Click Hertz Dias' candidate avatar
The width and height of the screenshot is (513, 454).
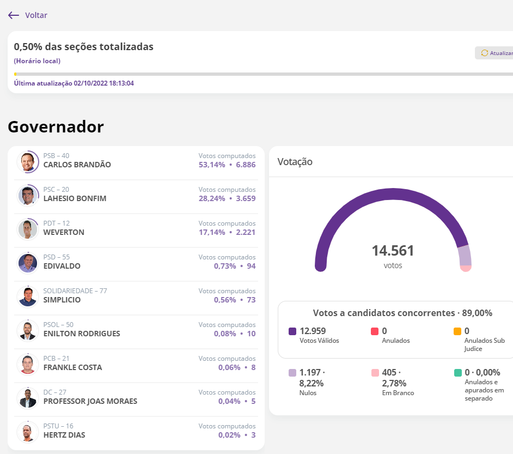click(x=27, y=432)
